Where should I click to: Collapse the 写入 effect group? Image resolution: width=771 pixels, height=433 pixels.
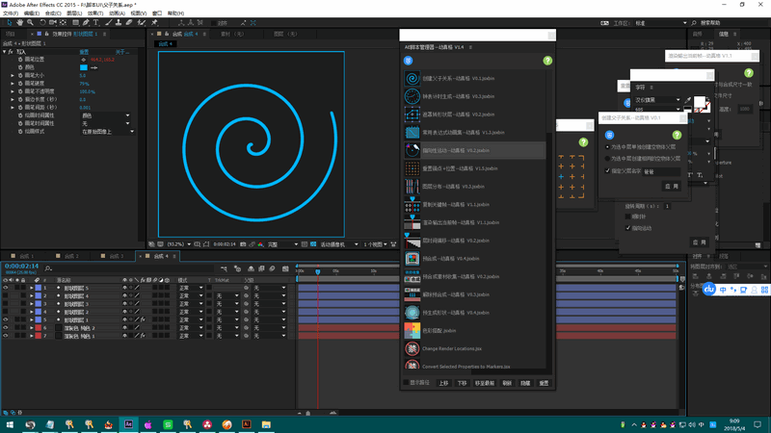tap(5, 52)
